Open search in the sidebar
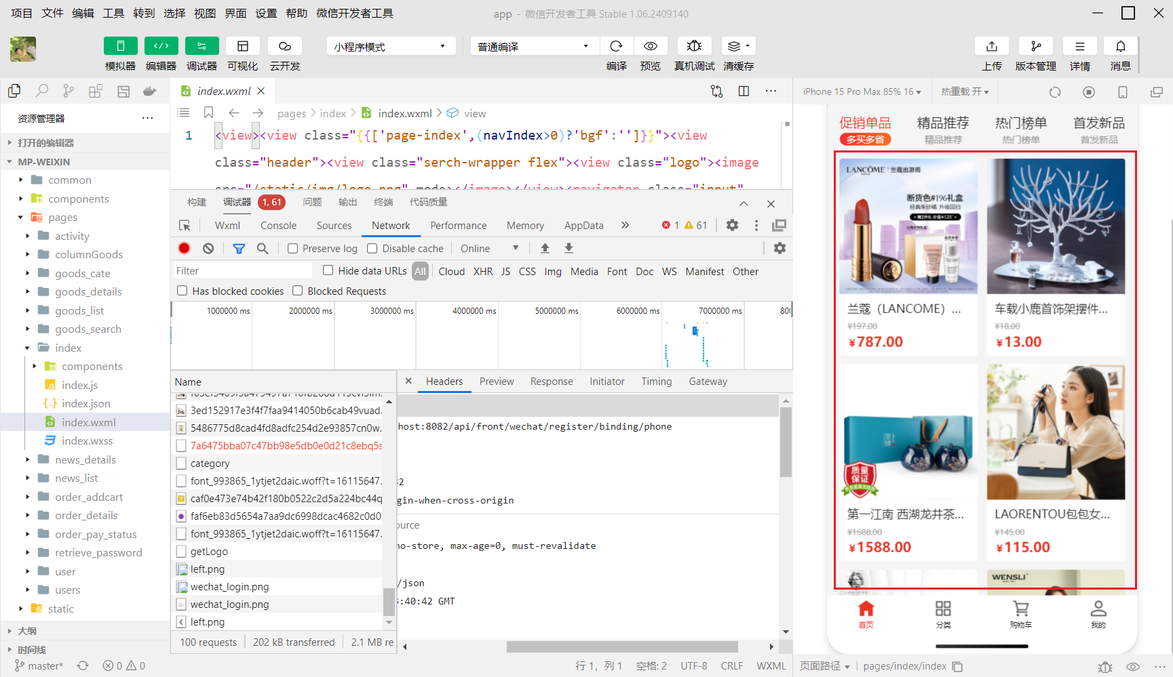The image size is (1173, 677). tap(42, 91)
